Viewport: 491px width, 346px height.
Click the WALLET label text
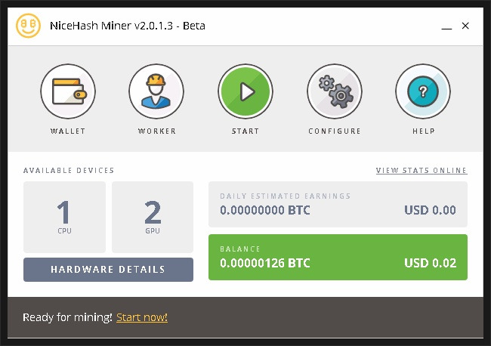click(68, 131)
